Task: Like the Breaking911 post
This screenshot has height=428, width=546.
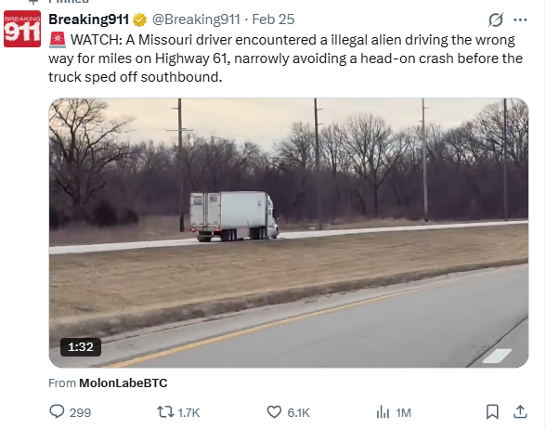Action: pos(274,412)
